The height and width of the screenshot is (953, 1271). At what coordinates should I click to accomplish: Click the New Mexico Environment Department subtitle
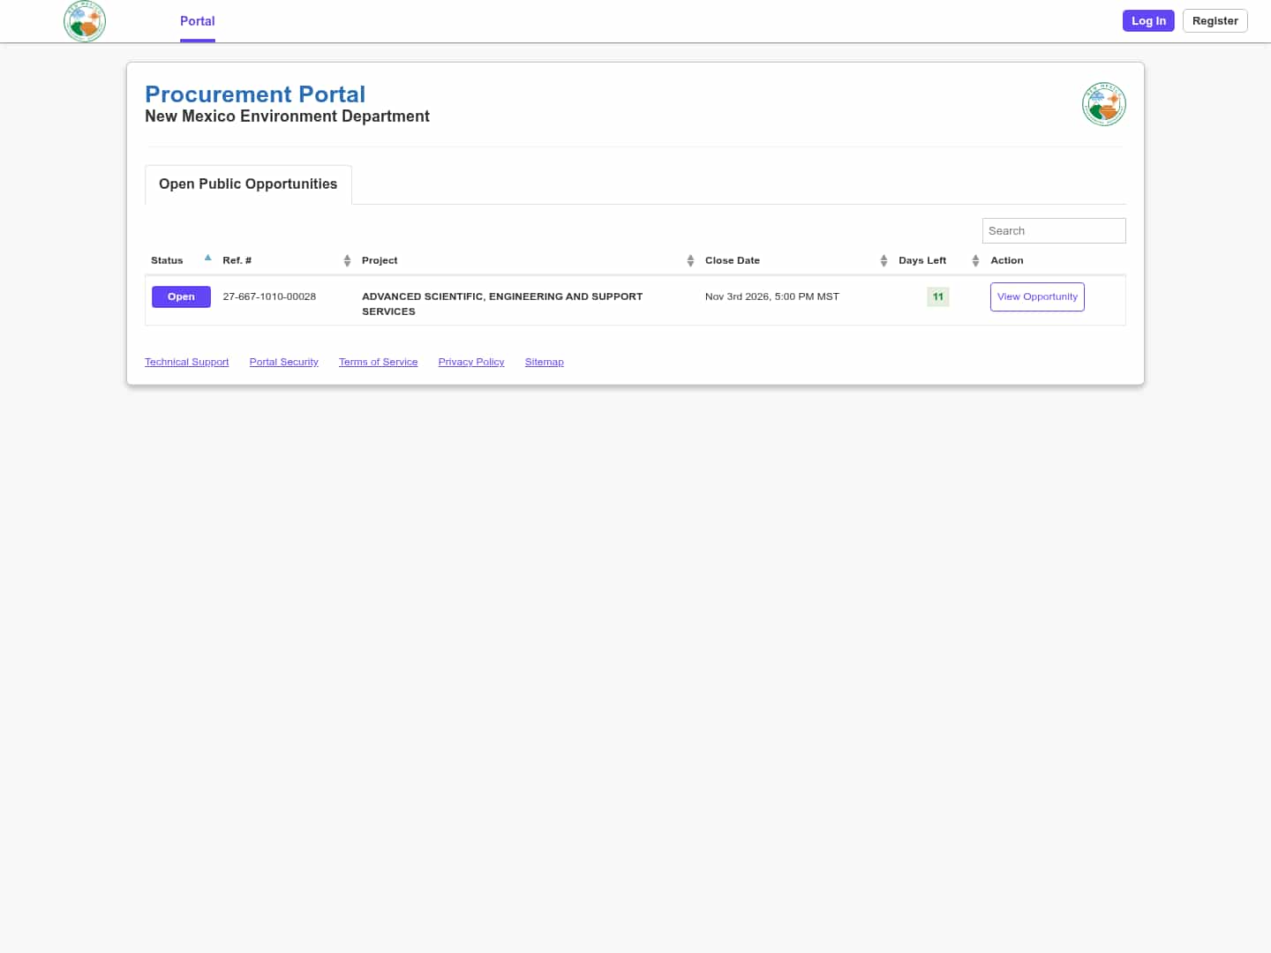coord(287,116)
